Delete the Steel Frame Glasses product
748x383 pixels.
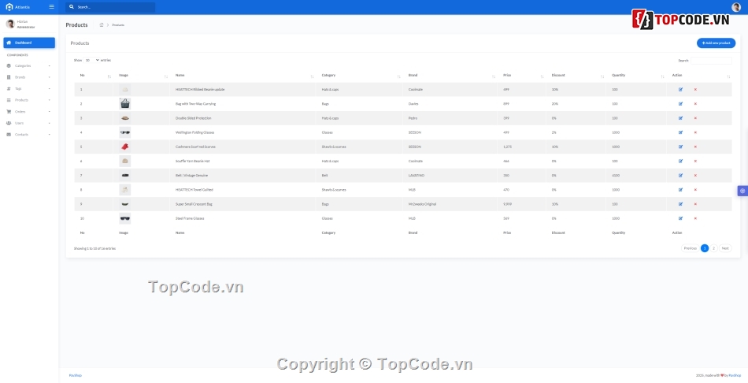[695, 218]
